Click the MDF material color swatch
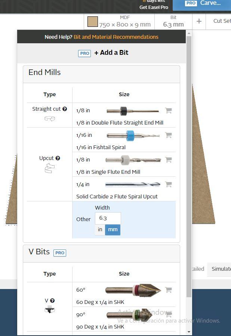 point(92,22)
